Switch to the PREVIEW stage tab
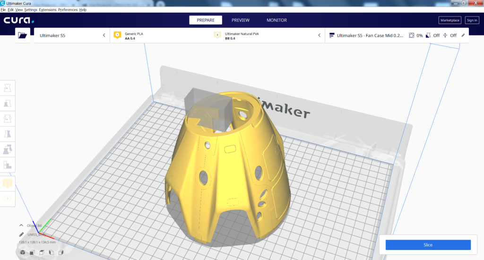 240,20
